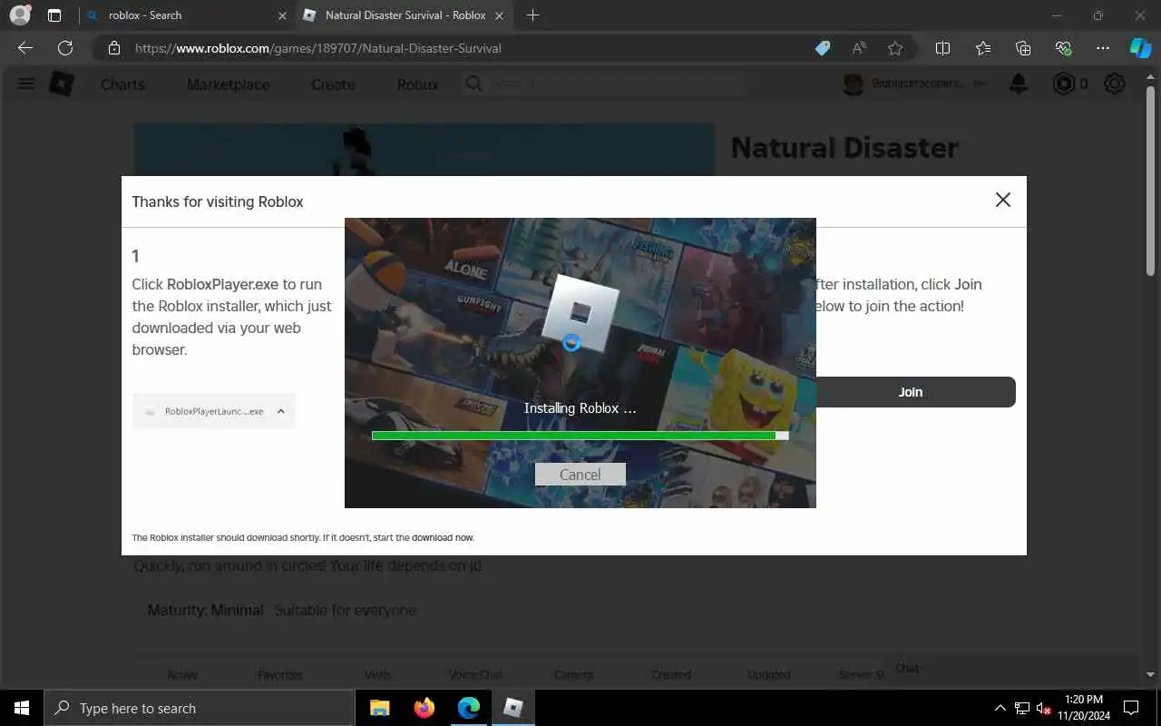Open the tab actions menu icon
The height and width of the screenshot is (726, 1161).
point(54,15)
